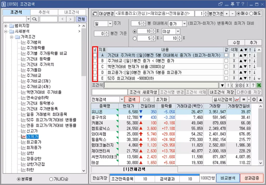Click the 추가 add button
266x185 pixels.
click(254, 43)
